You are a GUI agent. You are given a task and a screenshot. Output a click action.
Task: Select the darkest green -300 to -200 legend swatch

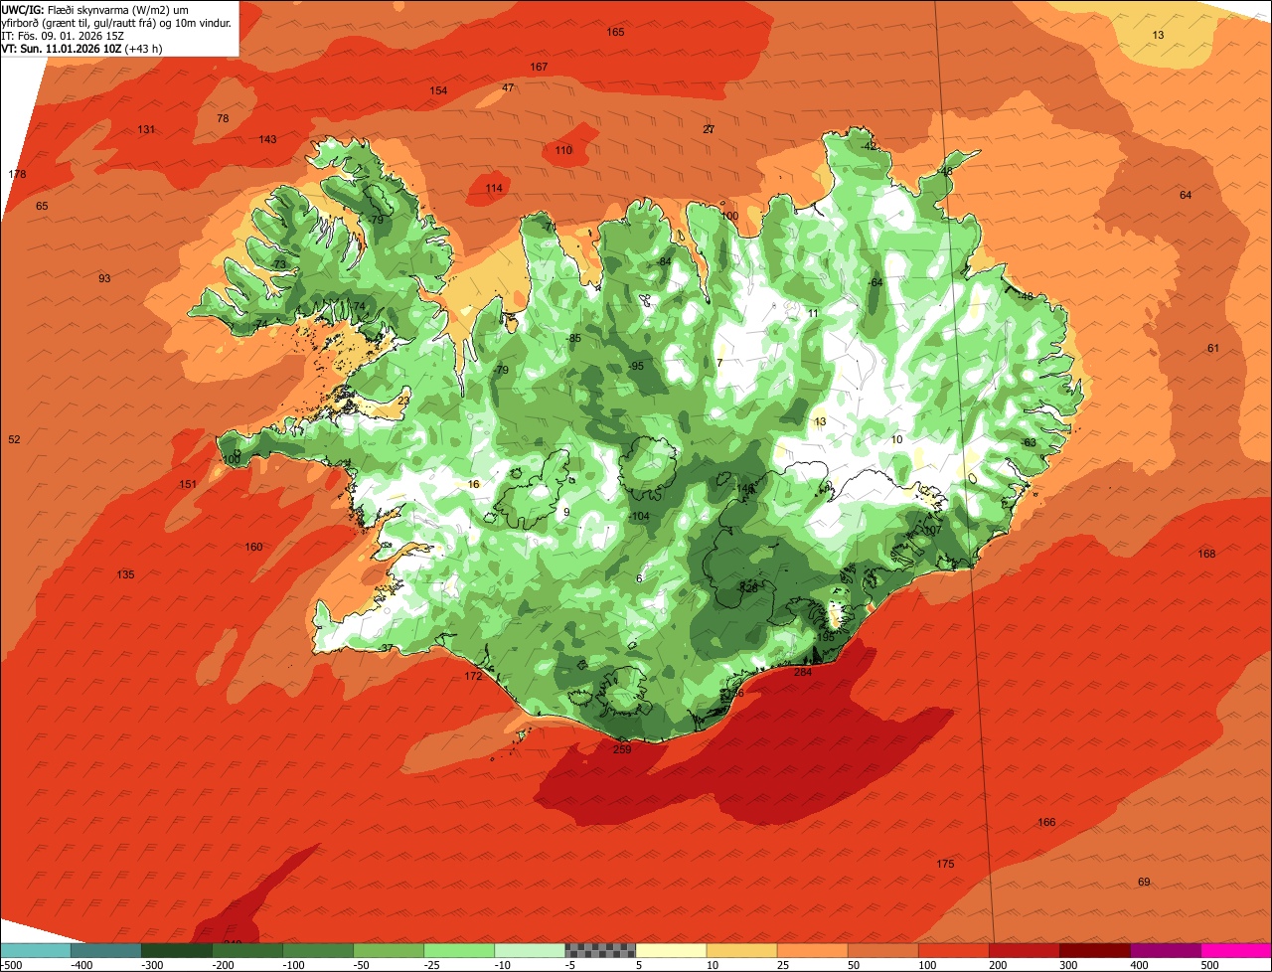177,950
